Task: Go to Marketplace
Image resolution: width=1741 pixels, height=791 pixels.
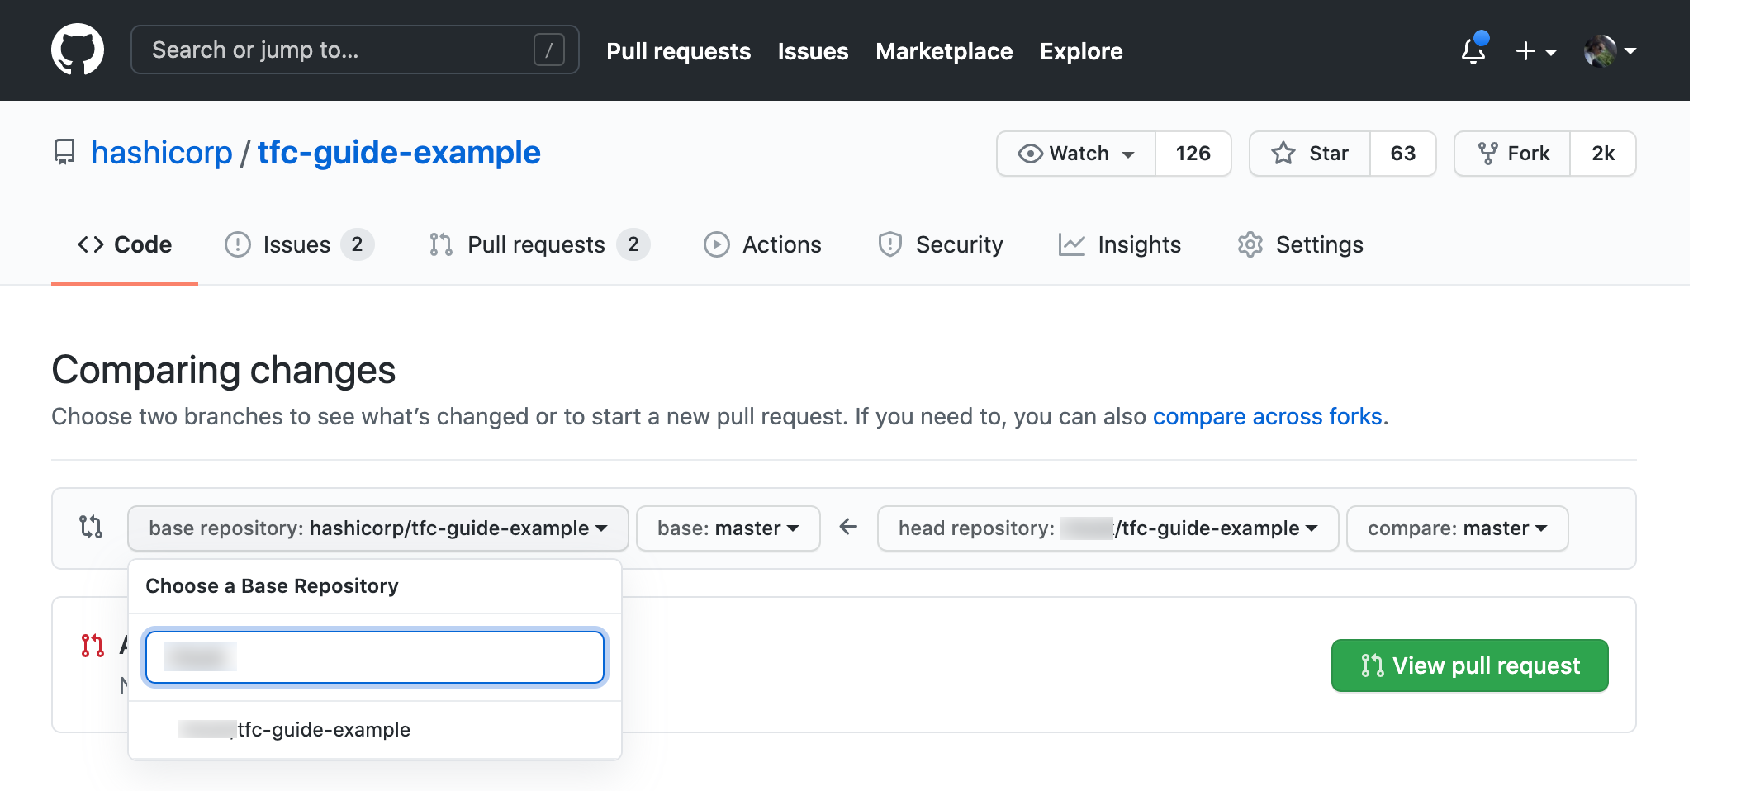Action: coord(944,51)
